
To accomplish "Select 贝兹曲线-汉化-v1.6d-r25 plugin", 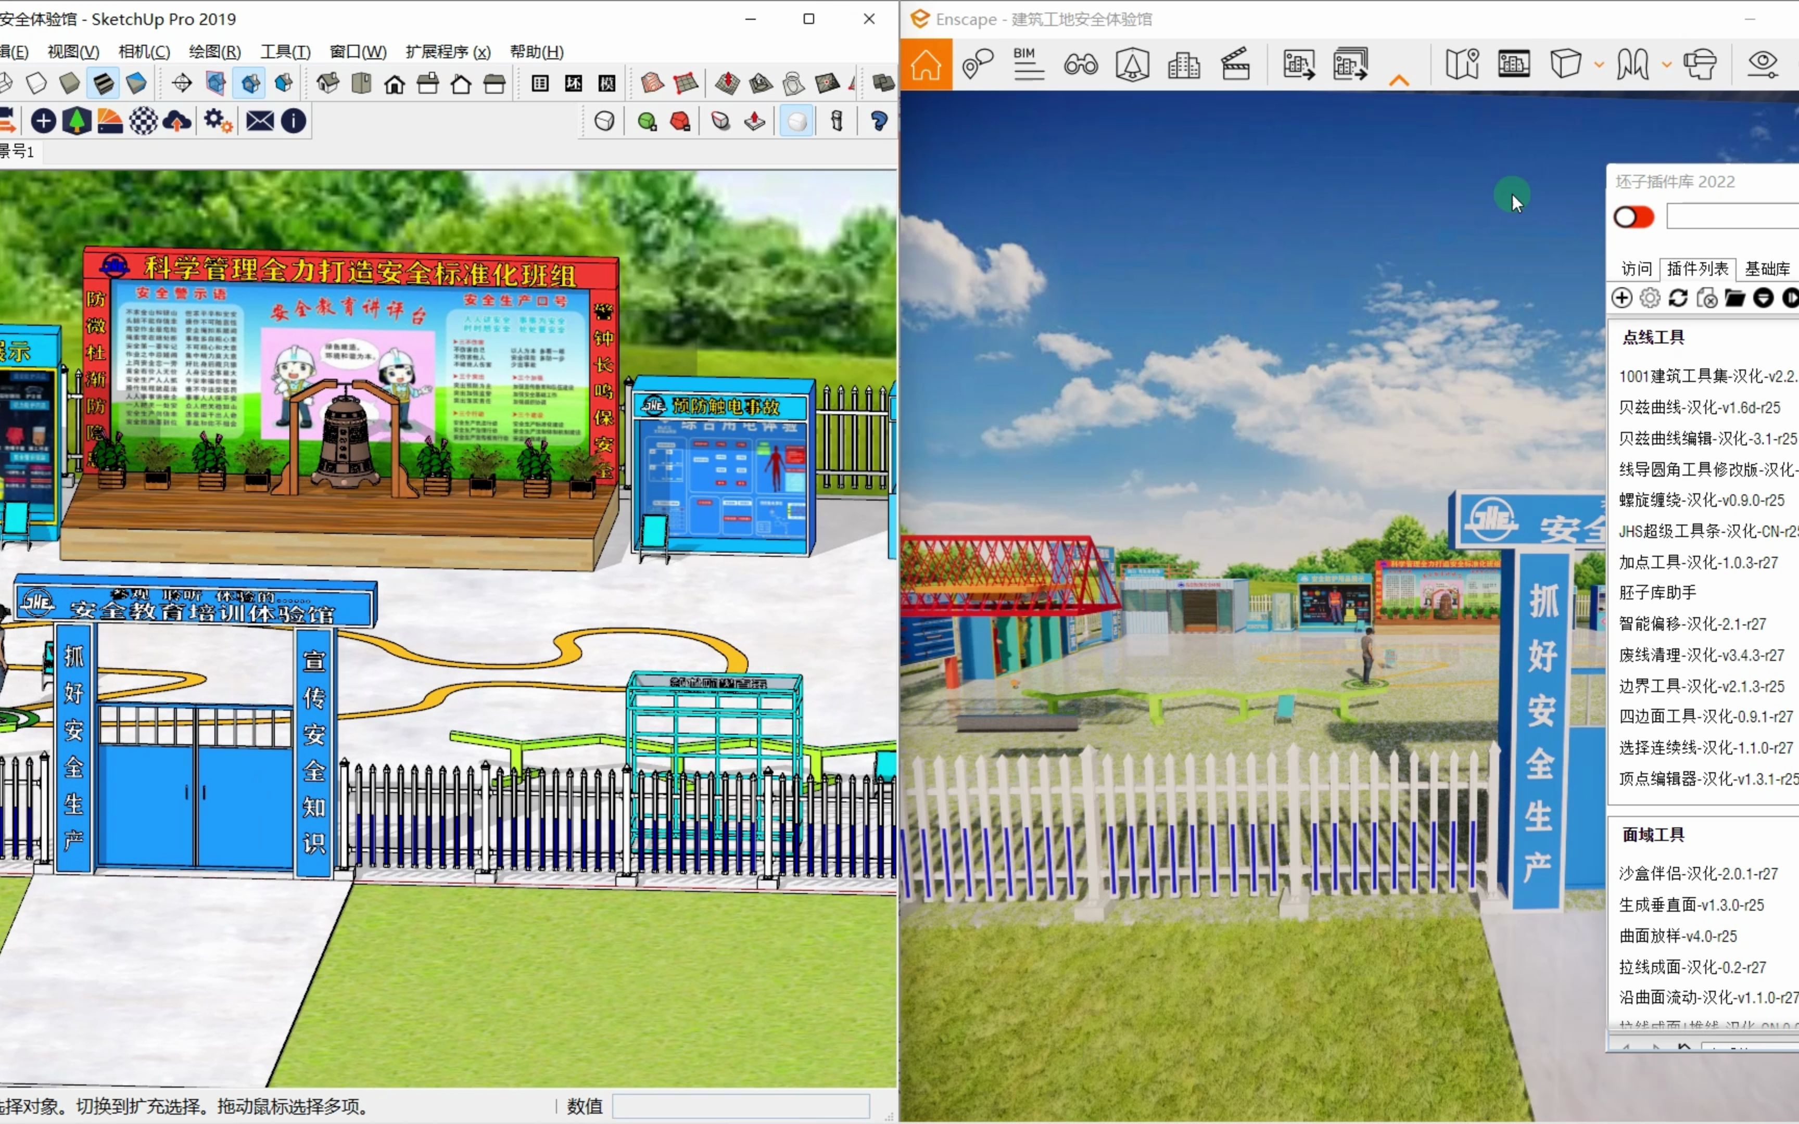I will [x=1700, y=407].
